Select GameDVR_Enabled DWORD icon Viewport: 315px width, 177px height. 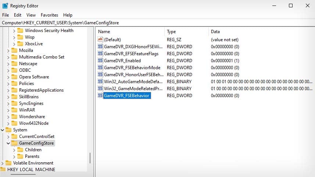(x=100, y=60)
